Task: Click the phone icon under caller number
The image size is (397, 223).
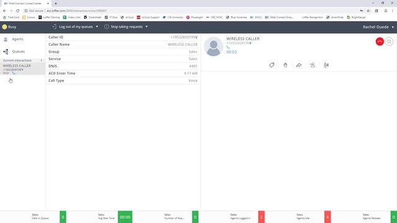Action: pos(228,47)
